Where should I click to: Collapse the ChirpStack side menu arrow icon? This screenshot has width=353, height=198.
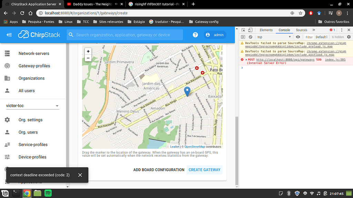9,35
